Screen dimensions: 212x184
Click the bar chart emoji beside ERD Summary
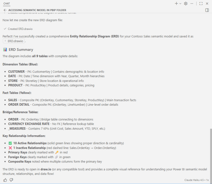(5, 50)
